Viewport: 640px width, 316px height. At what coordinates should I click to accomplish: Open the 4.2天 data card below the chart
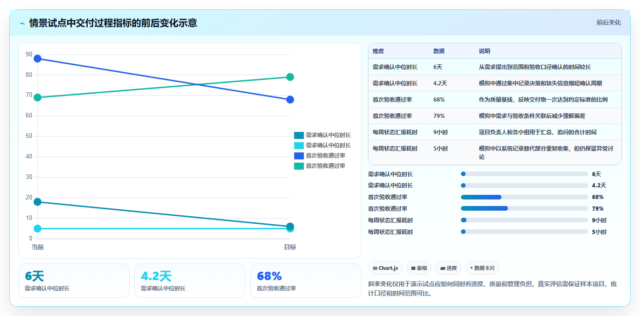[x=190, y=281]
